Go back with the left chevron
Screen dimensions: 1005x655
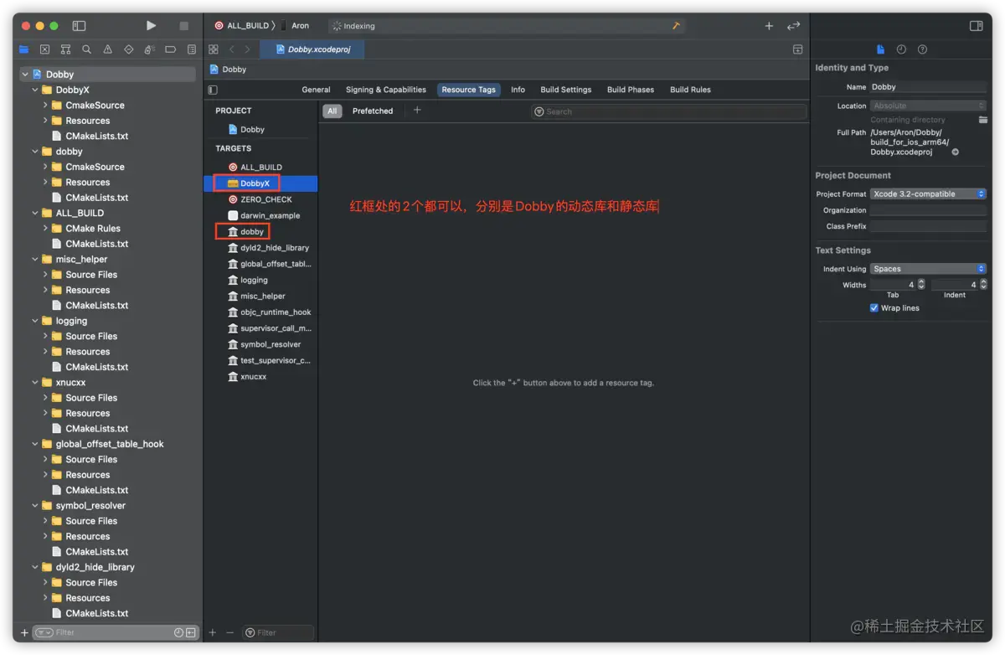click(x=232, y=49)
